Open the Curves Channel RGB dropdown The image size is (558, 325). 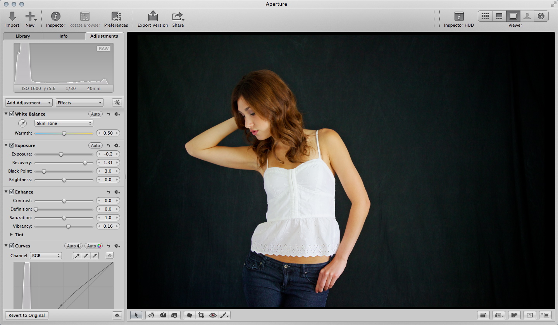point(46,256)
